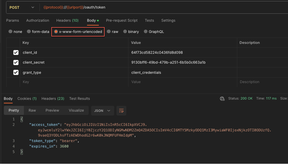Open the JSON format dropdown
Screen dimensions: 288x164
point(103,111)
